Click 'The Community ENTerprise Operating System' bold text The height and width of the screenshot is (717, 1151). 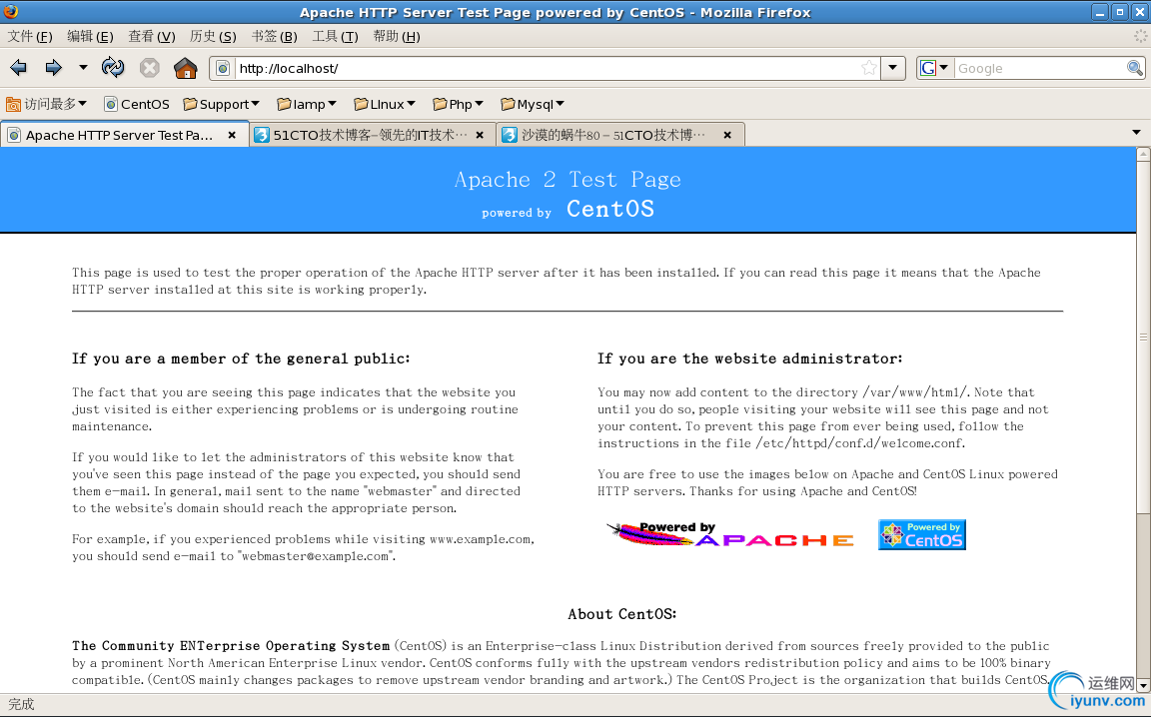click(x=231, y=646)
